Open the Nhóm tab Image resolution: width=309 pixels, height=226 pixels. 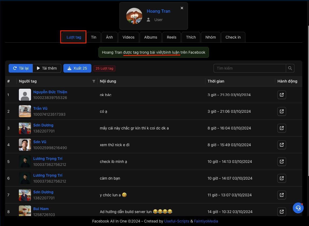(x=211, y=37)
